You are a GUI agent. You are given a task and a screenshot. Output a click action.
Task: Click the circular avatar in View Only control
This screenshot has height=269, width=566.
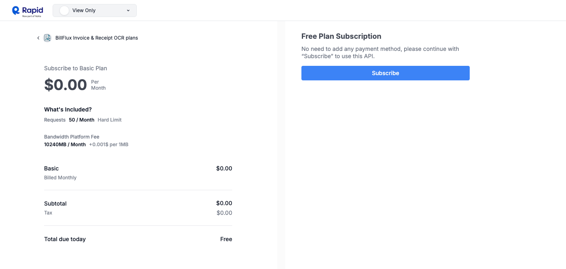[x=64, y=10]
